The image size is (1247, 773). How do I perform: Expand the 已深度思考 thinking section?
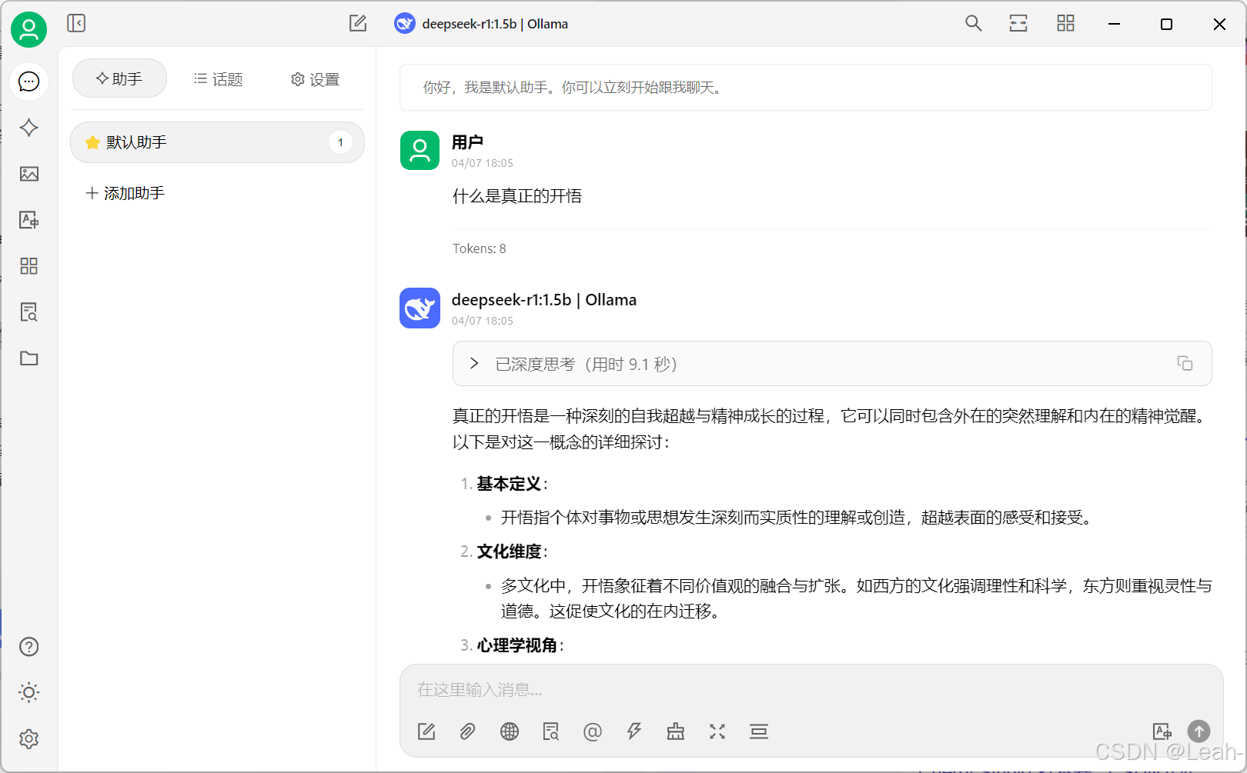click(x=474, y=363)
